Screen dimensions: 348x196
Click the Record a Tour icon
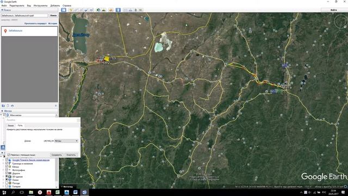coord(91,10)
